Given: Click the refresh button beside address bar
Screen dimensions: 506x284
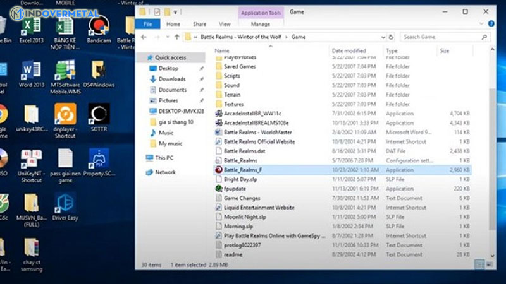Looking at the screenshot, I should point(391,37).
